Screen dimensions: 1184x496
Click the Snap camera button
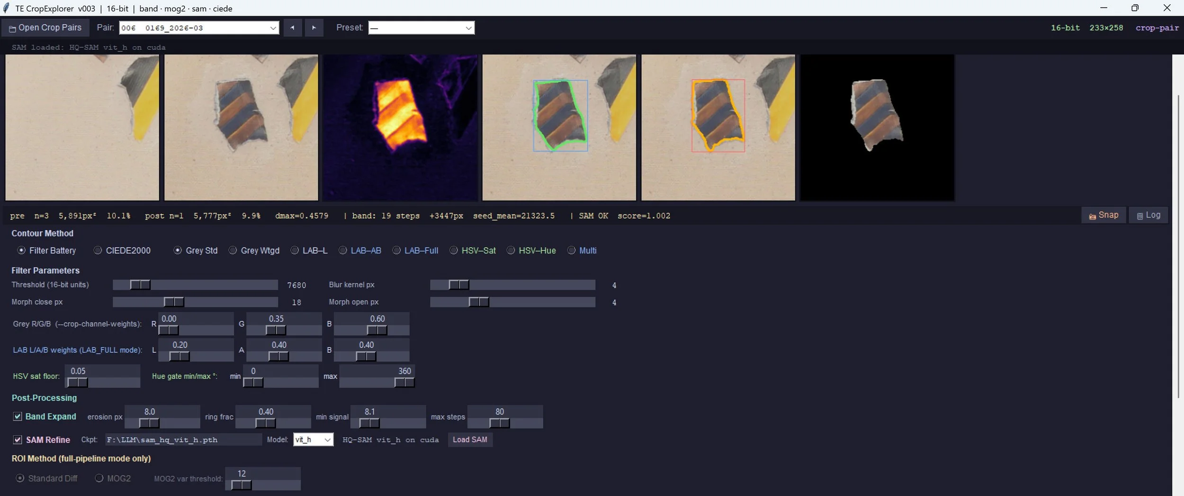[x=1103, y=216]
